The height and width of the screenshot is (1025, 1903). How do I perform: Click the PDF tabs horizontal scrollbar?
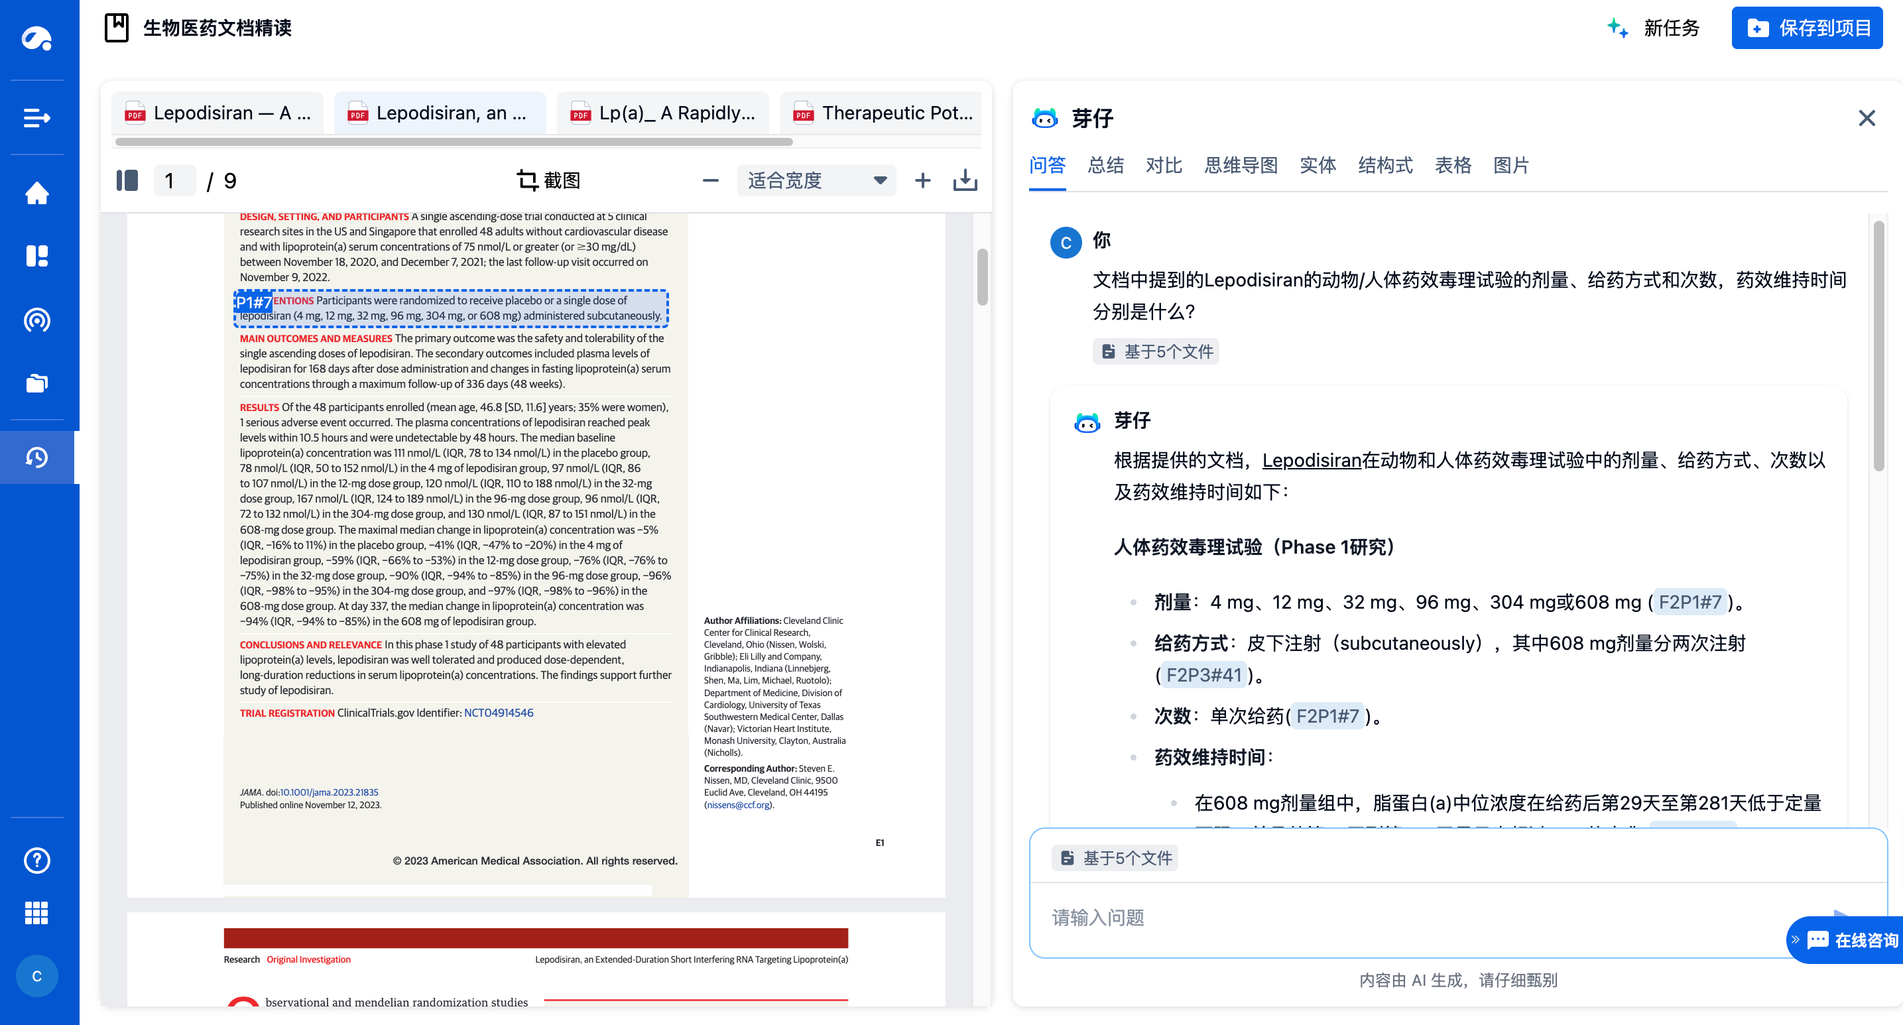pyautogui.click(x=454, y=142)
